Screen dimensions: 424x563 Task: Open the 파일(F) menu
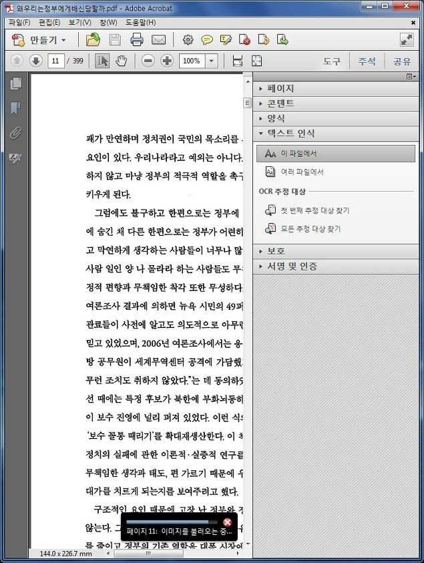(x=20, y=22)
